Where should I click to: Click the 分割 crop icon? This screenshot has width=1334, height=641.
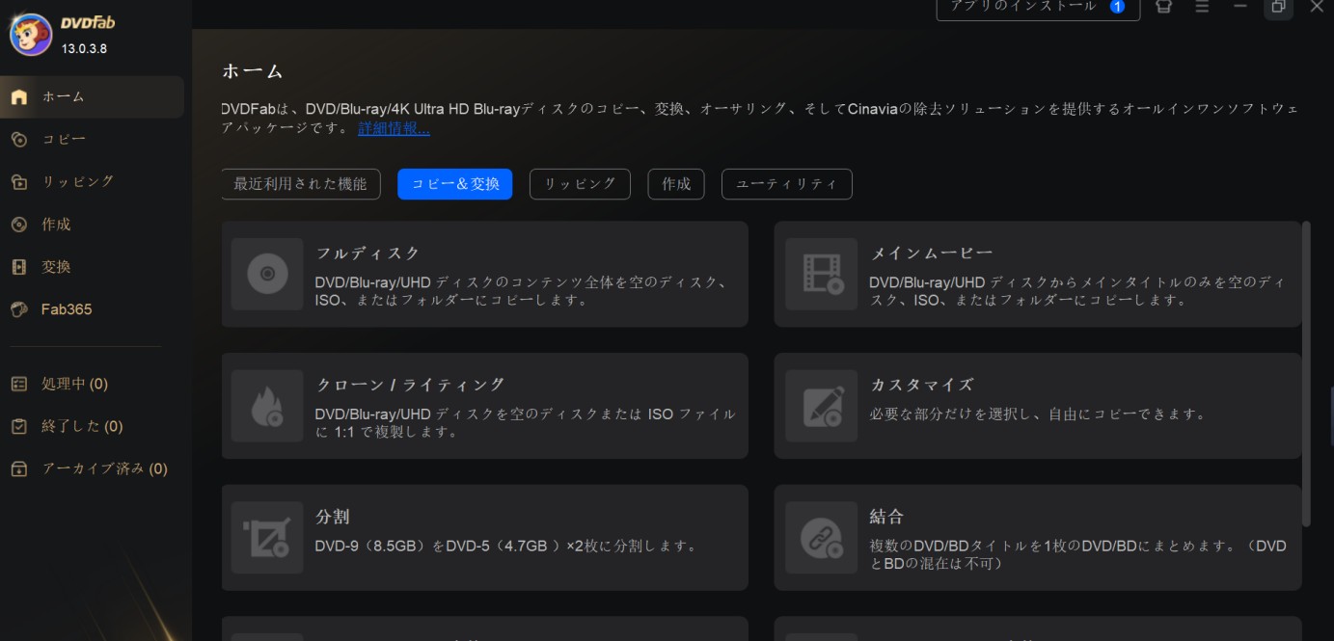[x=267, y=538]
